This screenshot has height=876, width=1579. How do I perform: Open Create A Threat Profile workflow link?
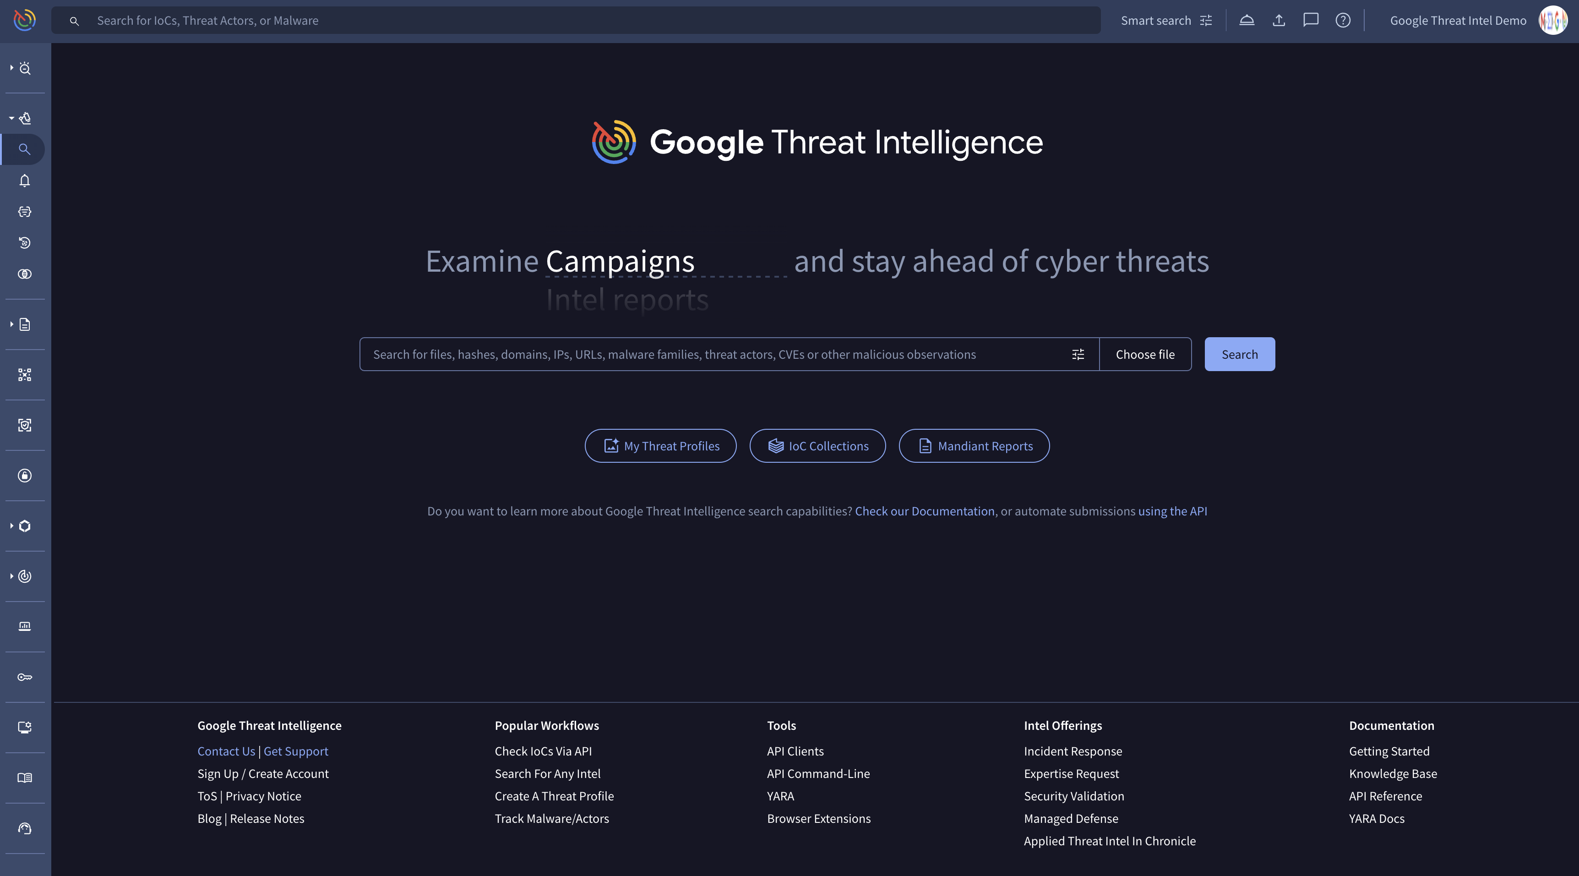(554, 796)
